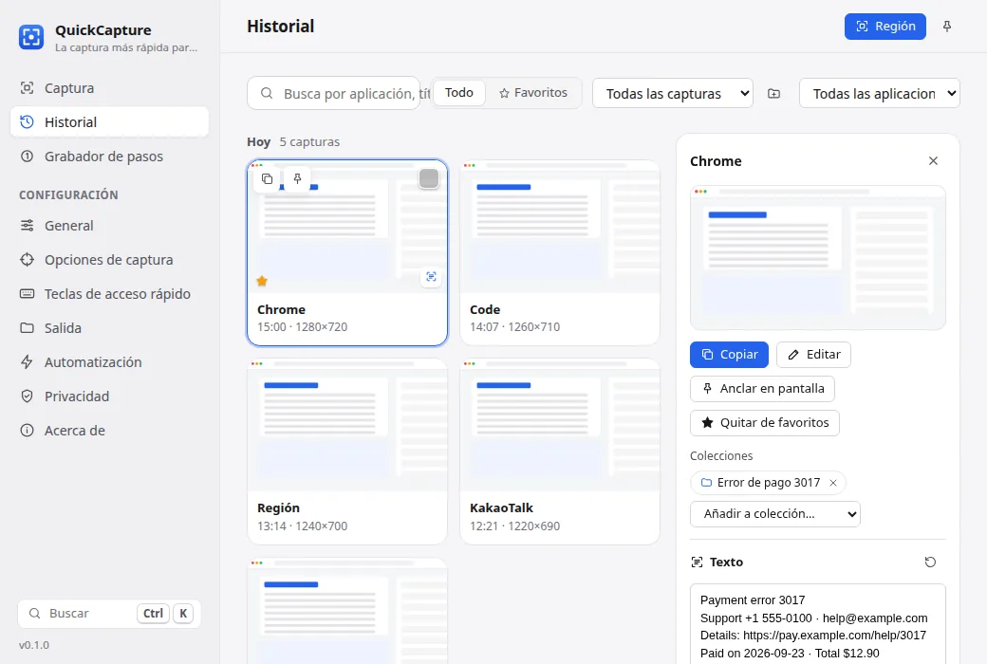Open the Todas las aplicaciones dropdown
This screenshot has width=987, height=664.
(880, 93)
